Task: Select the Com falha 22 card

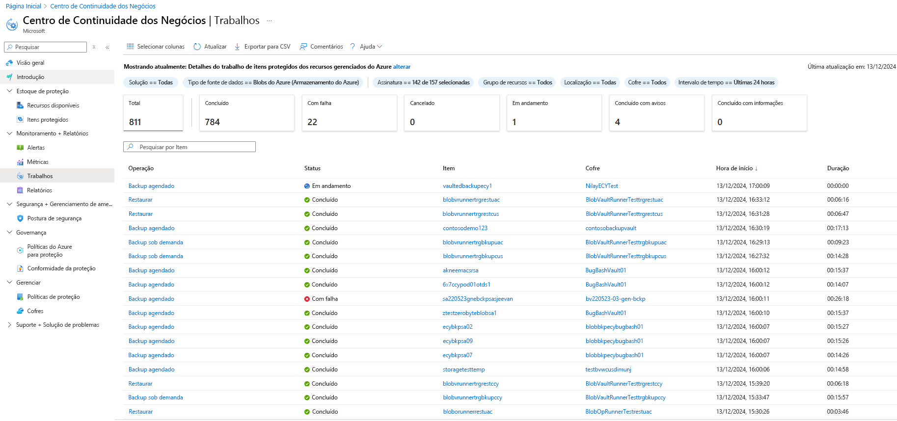Action: [350, 113]
